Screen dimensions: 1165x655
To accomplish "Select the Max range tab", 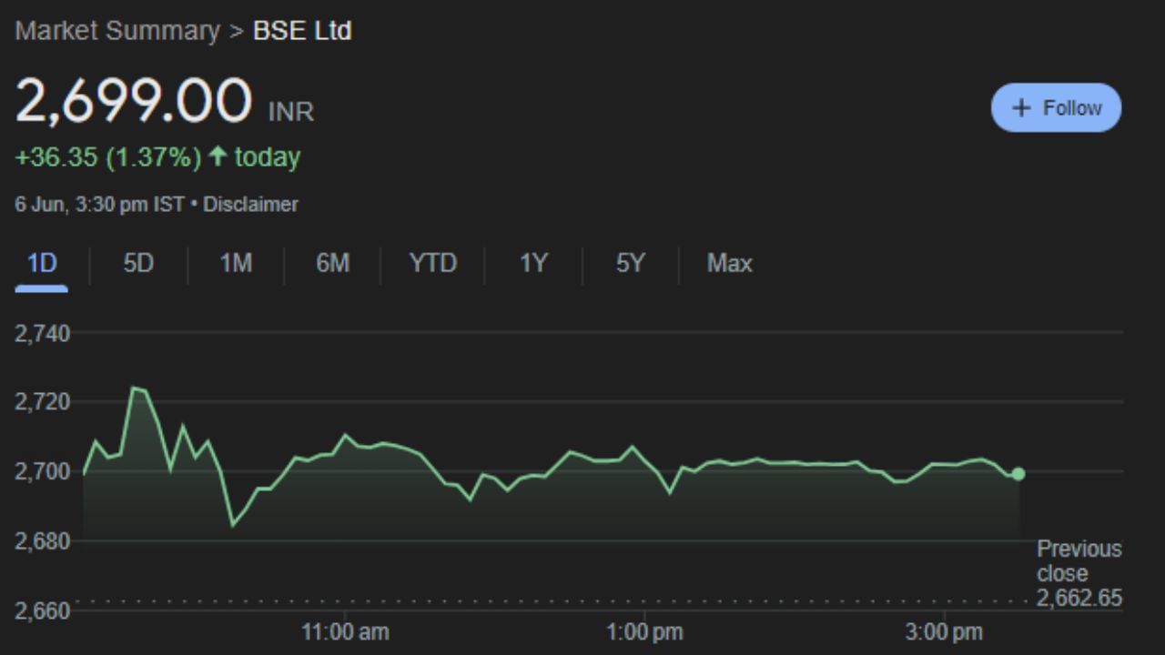I will tap(729, 264).
